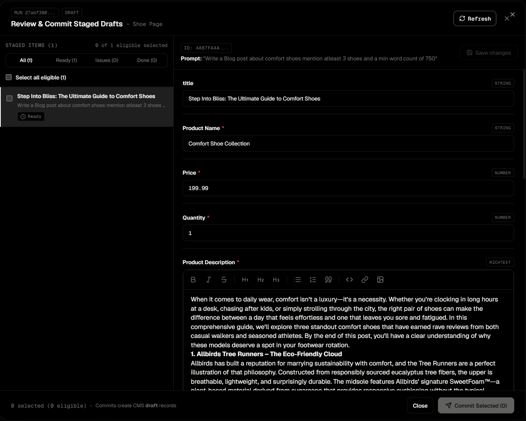
Task: Switch to the Ready (1) tab
Action: (x=67, y=60)
